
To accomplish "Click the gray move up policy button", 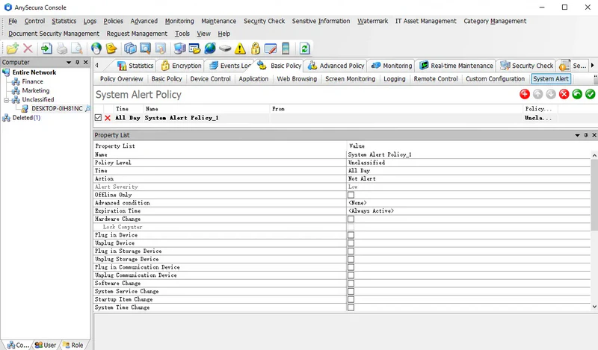I will coord(537,94).
